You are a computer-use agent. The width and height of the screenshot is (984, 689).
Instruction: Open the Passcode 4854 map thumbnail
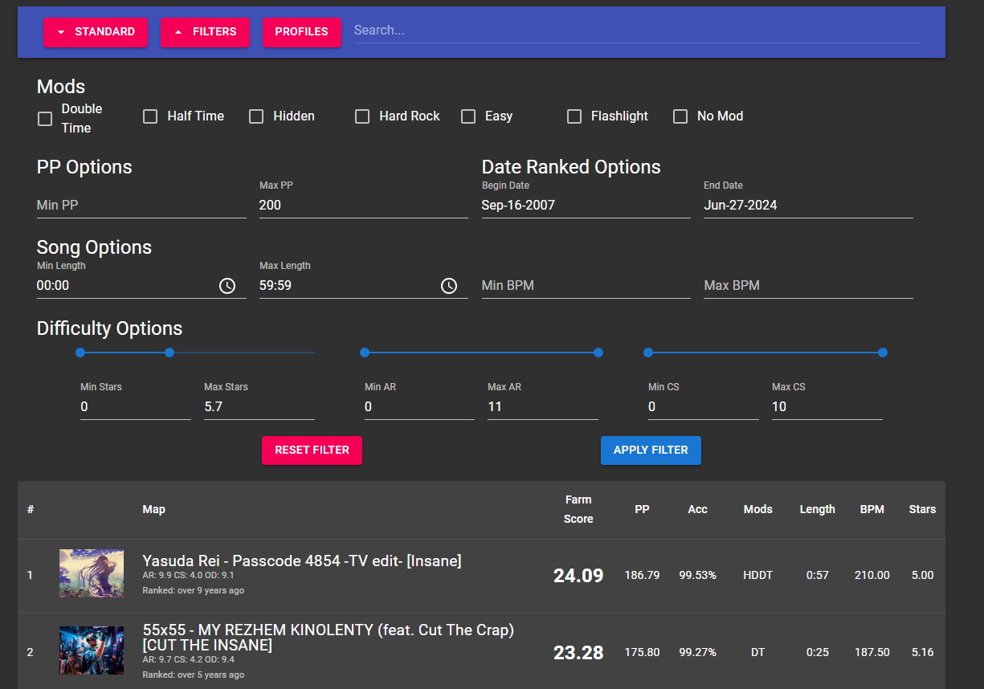click(92, 573)
